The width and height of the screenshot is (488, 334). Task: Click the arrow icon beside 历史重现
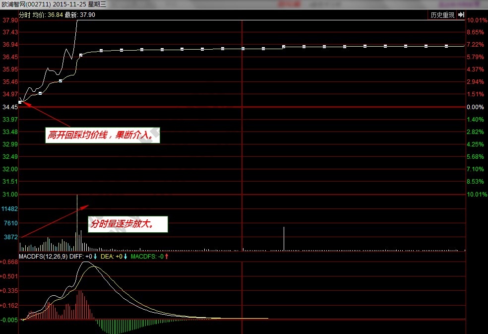click(x=461, y=15)
